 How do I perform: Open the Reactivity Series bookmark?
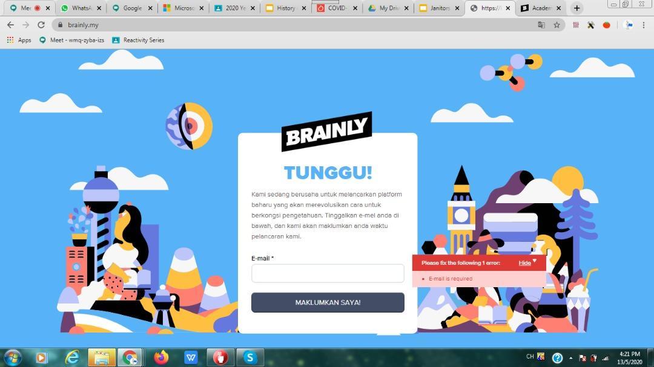click(138, 40)
